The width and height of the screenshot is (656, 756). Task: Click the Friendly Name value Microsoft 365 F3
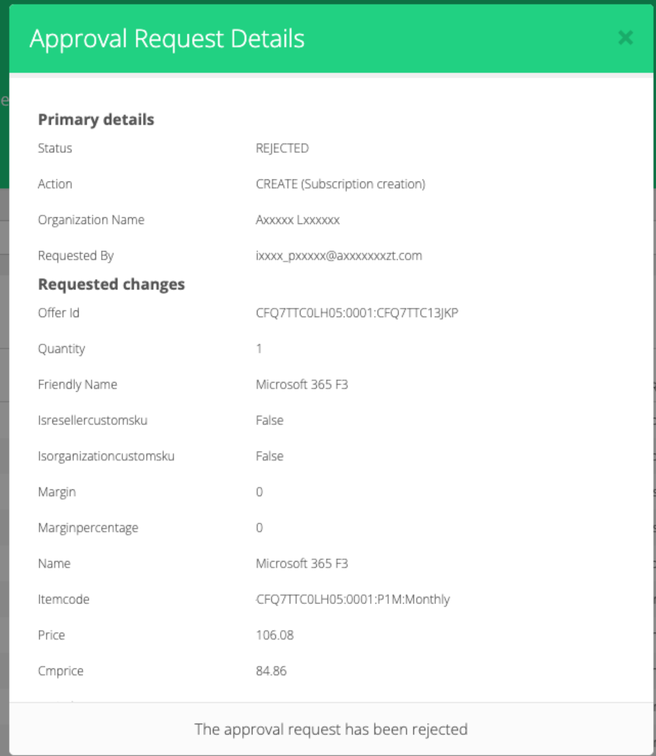[x=302, y=384]
